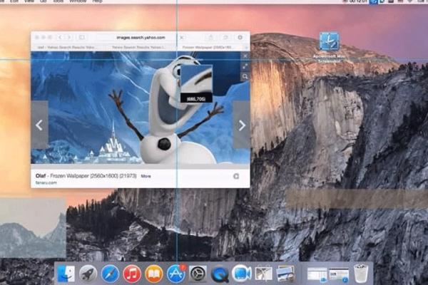Close the image viewer overlay
428x285 pixels.
(x=245, y=56)
